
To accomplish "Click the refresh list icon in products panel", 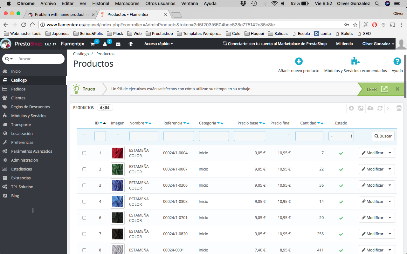I will tap(380, 108).
